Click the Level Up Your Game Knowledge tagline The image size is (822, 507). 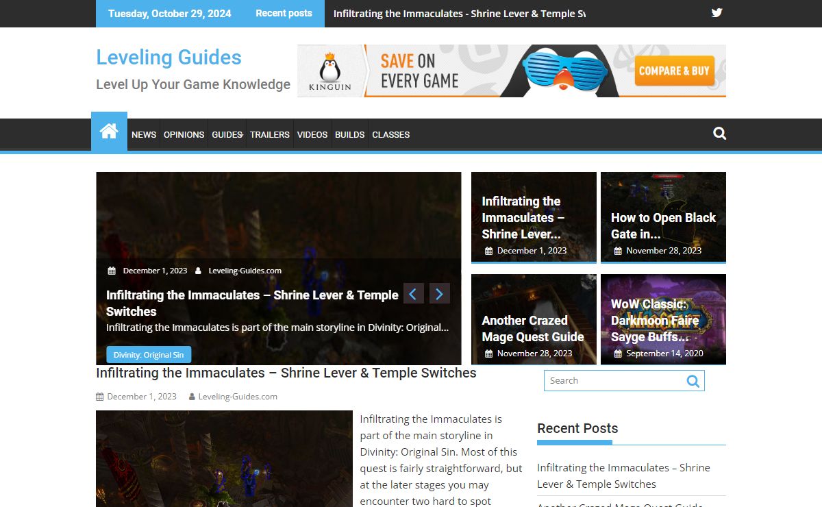193,84
